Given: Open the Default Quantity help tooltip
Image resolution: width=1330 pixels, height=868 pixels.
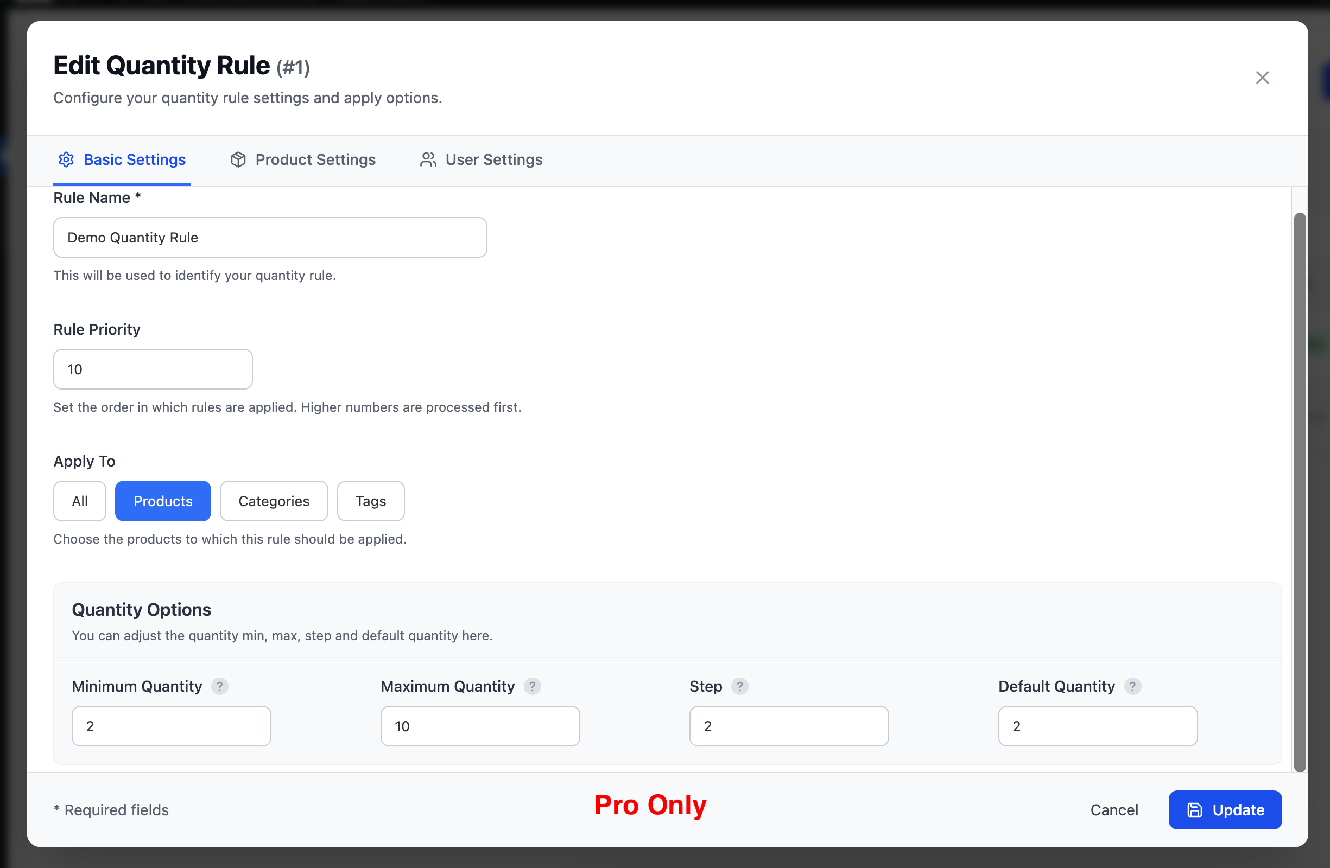Looking at the screenshot, I should [1133, 686].
